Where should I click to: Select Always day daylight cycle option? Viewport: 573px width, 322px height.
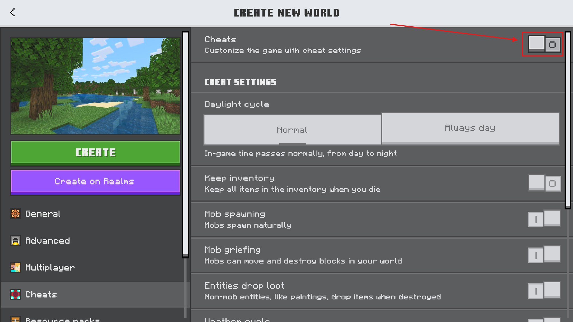(470, 128)
